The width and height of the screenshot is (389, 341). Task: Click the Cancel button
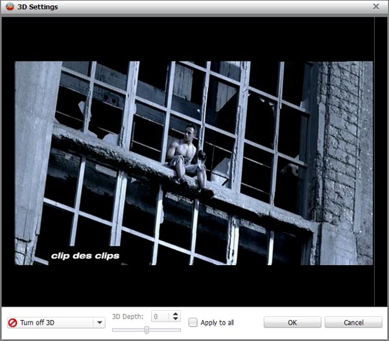pyautogui.click(x=353, y=322)
